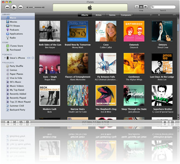Switch to grid view button
180x164 pixels.
[141, 7]
